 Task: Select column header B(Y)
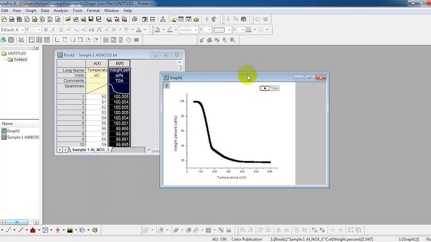click(119, 63)
